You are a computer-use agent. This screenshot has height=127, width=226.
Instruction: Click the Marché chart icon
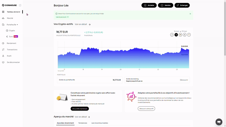pyautogui.click(x=3, y=18)
